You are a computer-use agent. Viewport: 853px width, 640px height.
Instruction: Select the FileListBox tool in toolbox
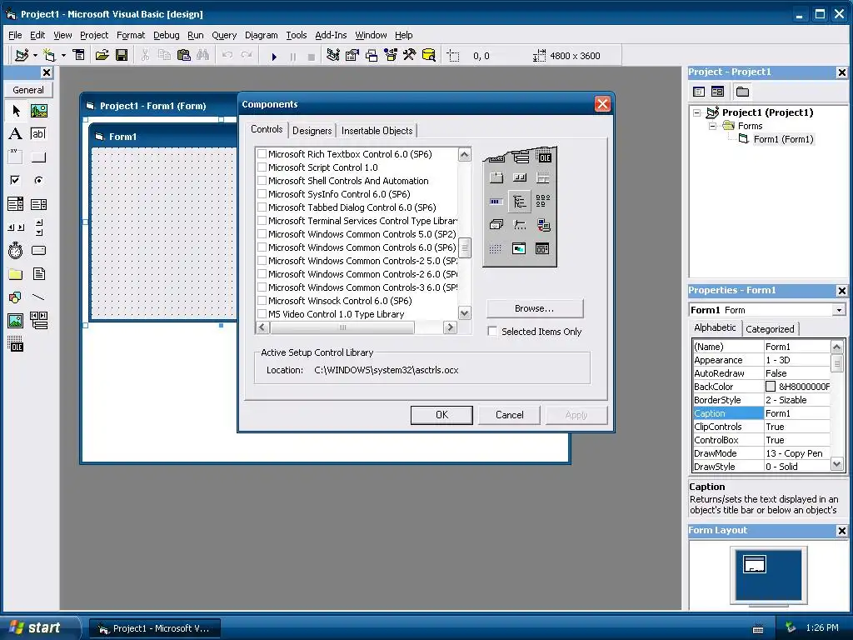38,273
